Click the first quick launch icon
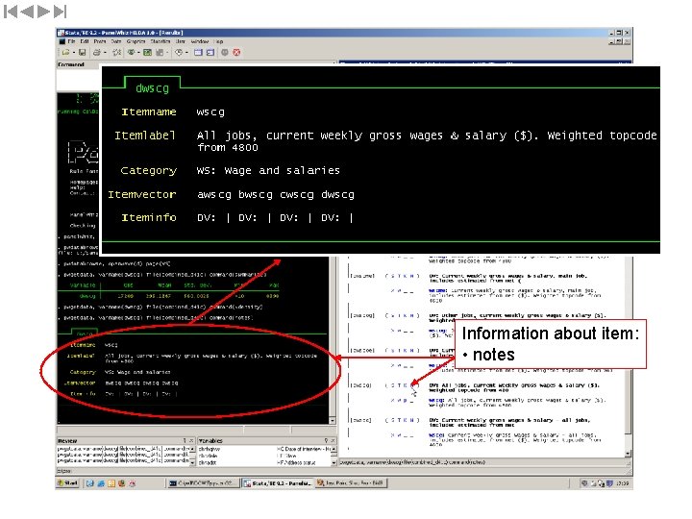 pos(89,483)
